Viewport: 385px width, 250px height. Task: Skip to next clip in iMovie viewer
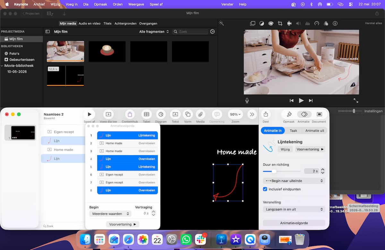click(311, 100)
